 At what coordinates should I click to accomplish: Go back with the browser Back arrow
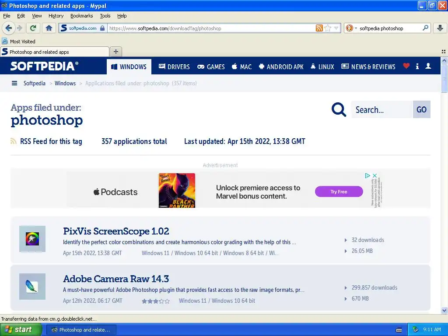[8, 28]
